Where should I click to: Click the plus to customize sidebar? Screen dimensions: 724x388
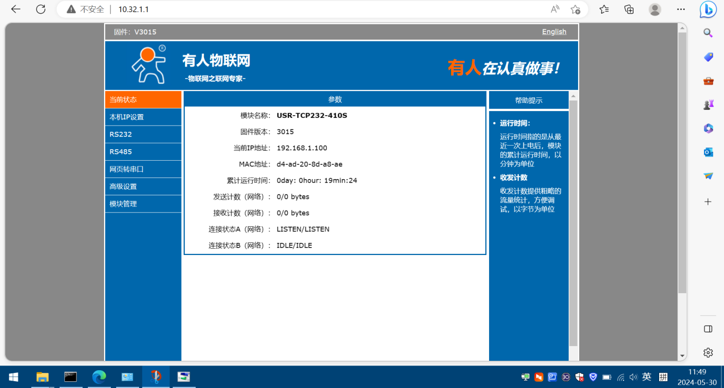point(708,202)
